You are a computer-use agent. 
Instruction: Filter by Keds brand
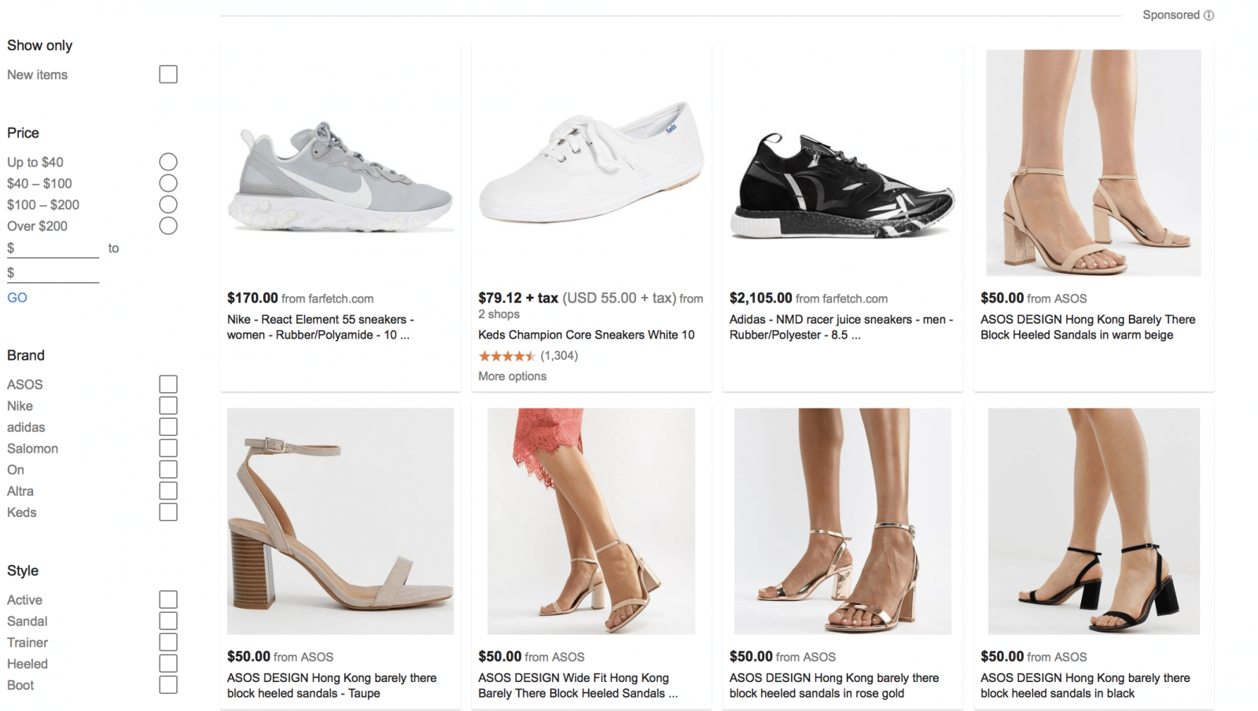[x=168, y=512]
